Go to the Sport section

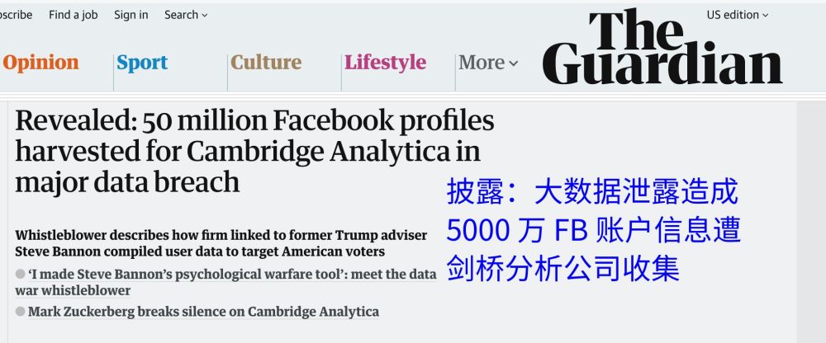(x=142, y=63)
